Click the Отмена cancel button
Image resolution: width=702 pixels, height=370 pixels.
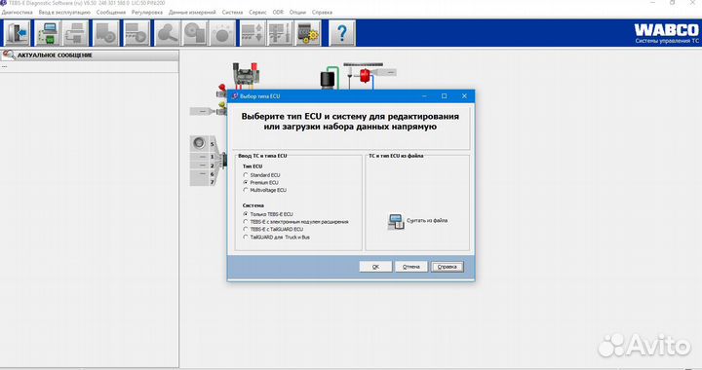(x=411, y=267)
